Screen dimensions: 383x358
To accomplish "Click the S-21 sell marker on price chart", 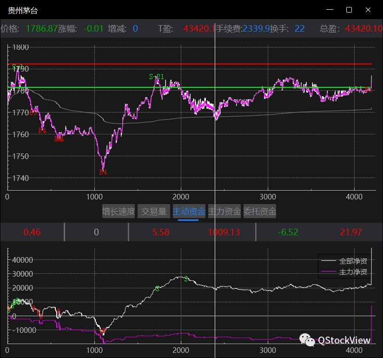I will coord(157,77).
